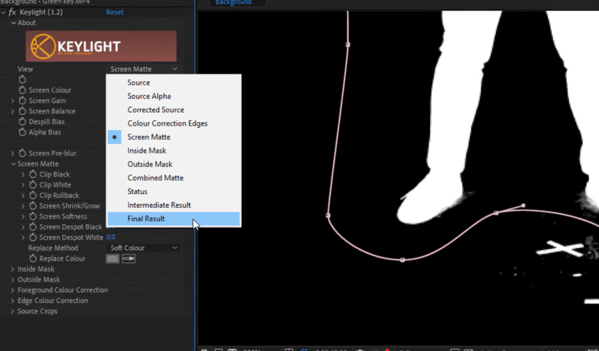Choose Combined Matte in View list

(x=155, y=178)
